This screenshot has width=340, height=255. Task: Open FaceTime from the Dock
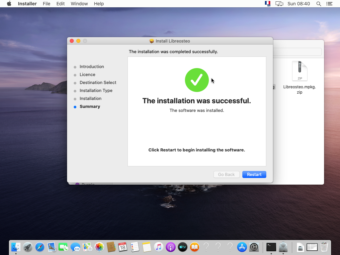[x=63, y=247]
